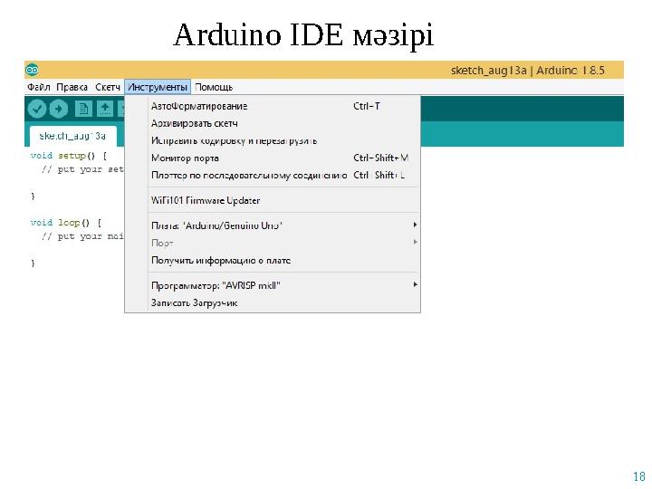Click the Verify checkmark toolbar icon

(36, 109)
